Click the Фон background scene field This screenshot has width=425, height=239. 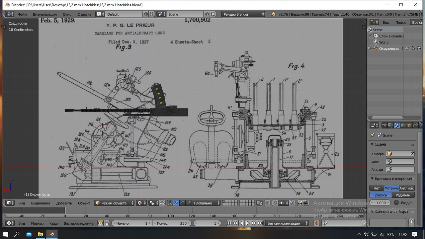(x=400, y=162)
